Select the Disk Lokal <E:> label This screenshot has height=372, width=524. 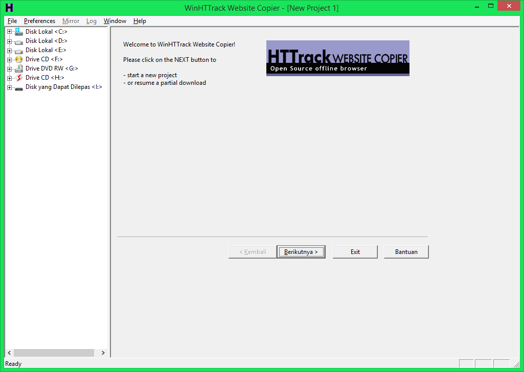pyautogui.click(x=46, y=50)
